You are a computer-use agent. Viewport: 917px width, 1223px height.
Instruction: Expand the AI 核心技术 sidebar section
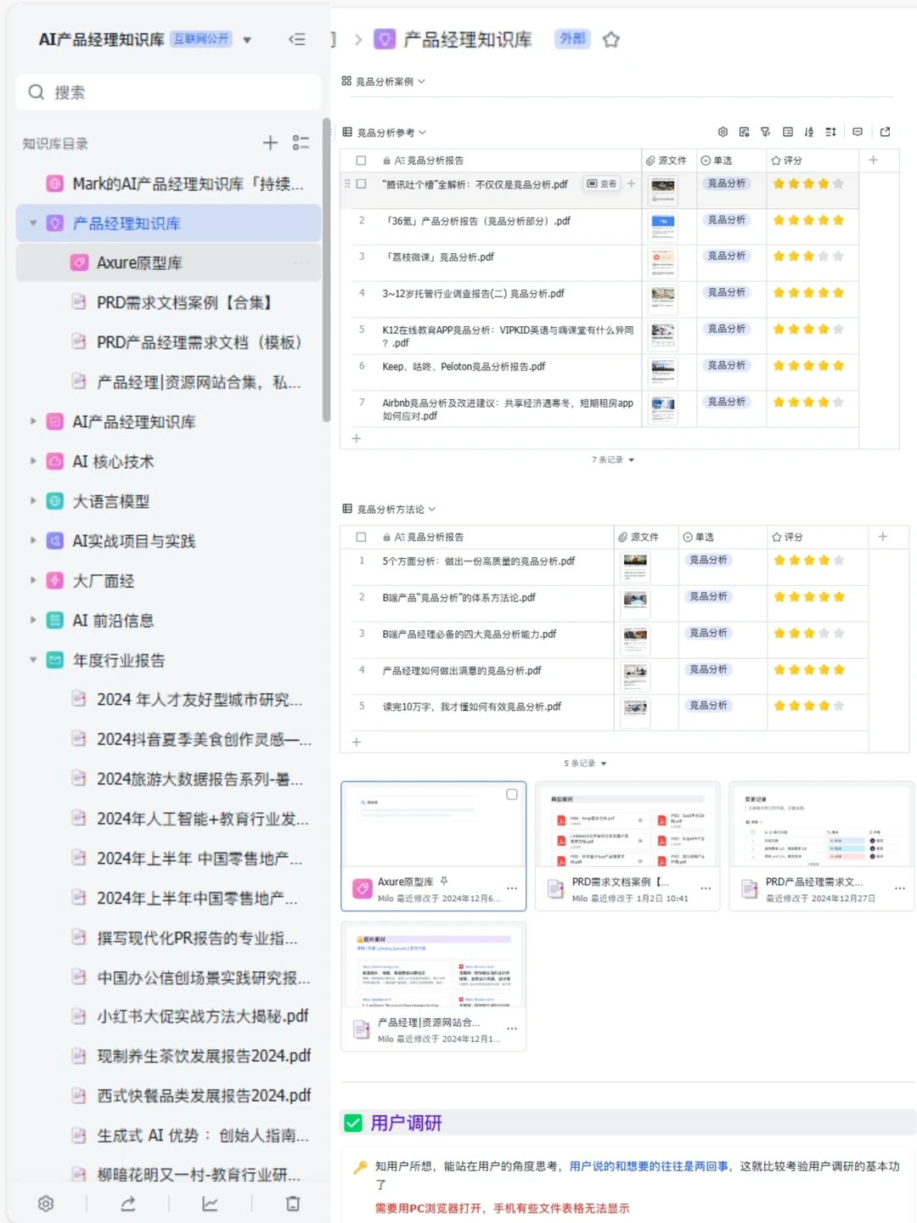click(x=32, y=461)
